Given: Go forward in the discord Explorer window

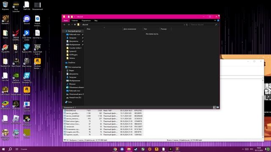Looking at the screenshot, I should (x=69, y=24).
